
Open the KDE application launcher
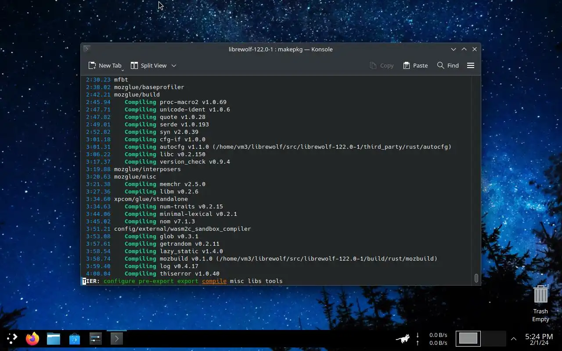point(12,338)
